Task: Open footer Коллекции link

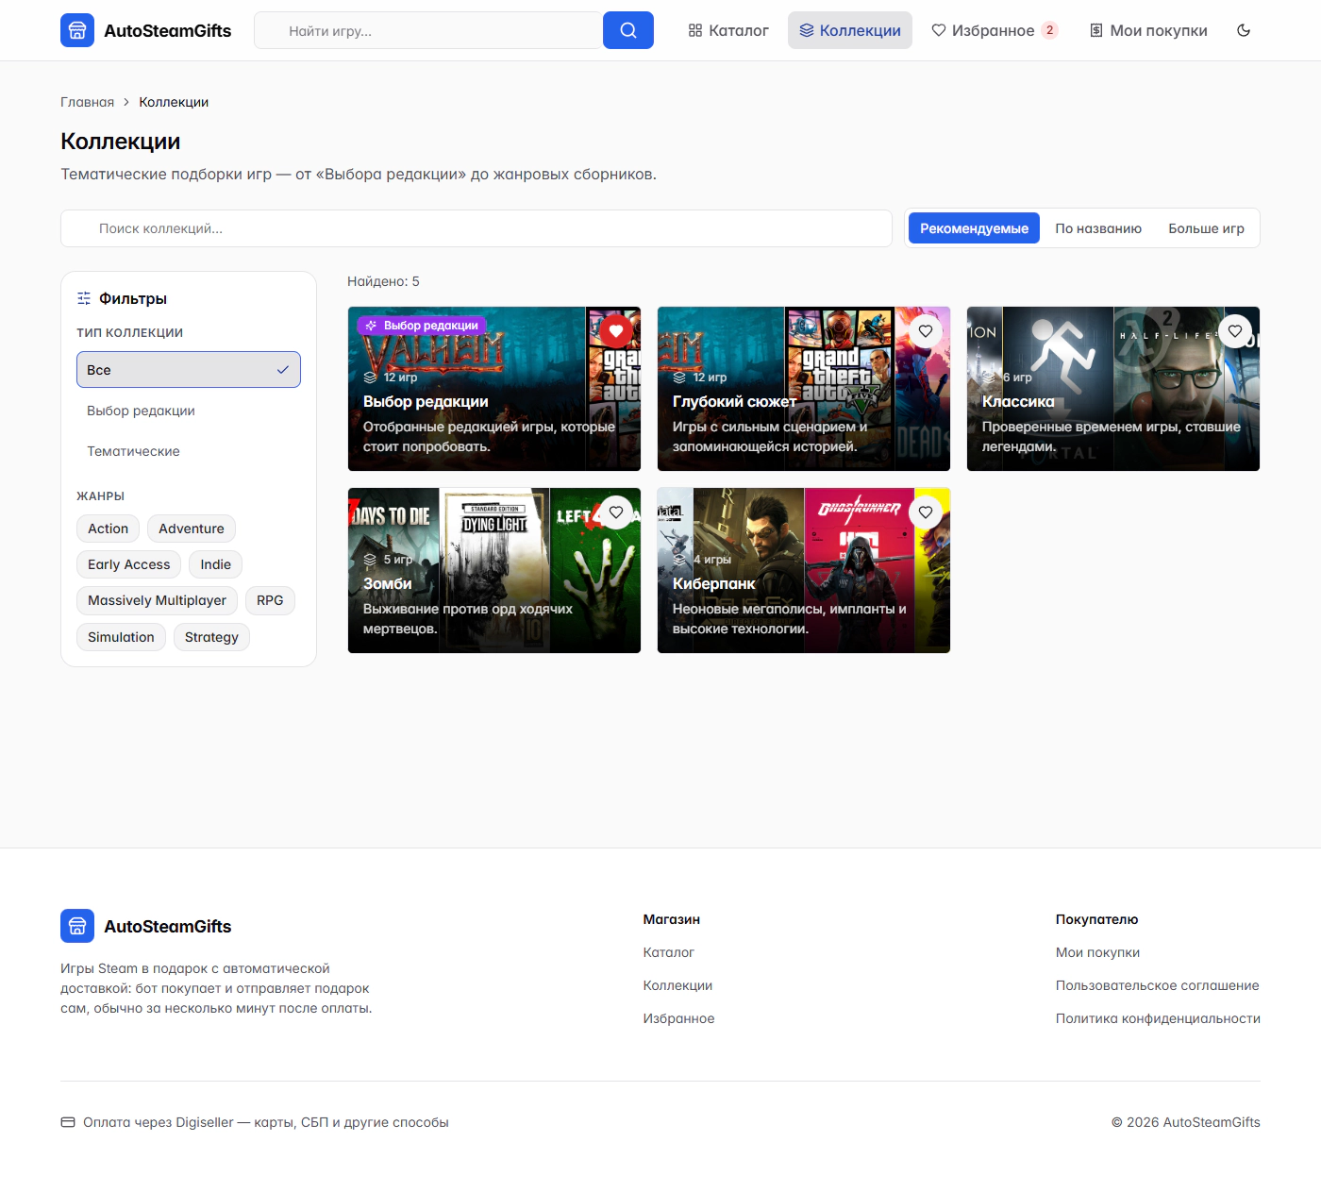Action: (677, 985)
